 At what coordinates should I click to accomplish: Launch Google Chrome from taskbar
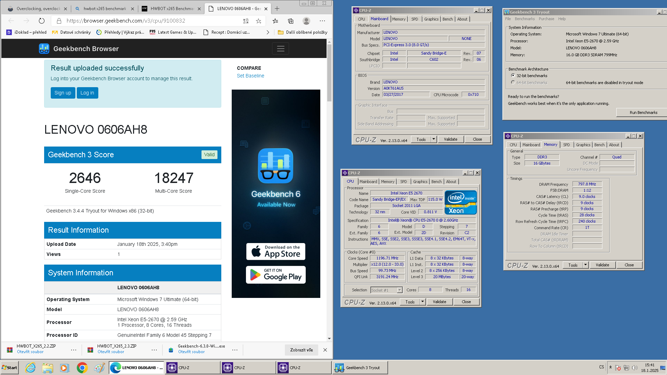[x=82, y=368]
